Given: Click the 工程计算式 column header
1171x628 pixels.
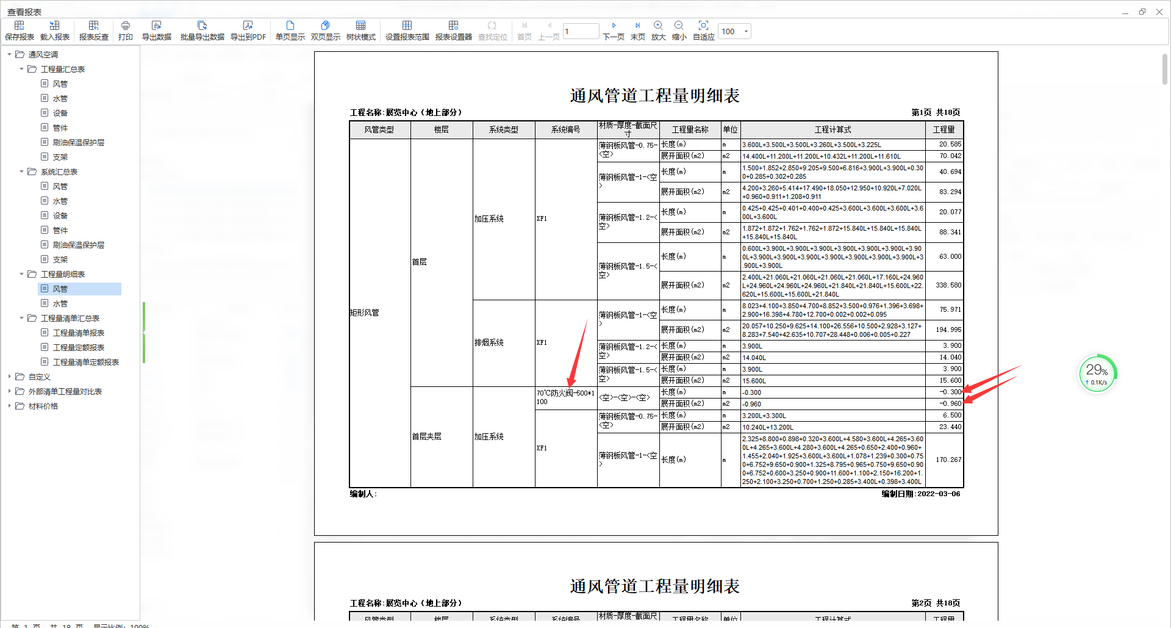Looking at the screenshot, I should pos(833,129).
